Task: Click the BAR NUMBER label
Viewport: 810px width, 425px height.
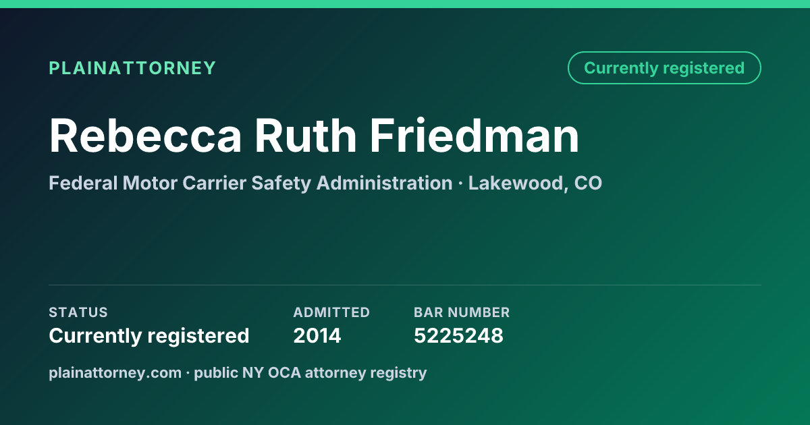Action: (462, 312)
